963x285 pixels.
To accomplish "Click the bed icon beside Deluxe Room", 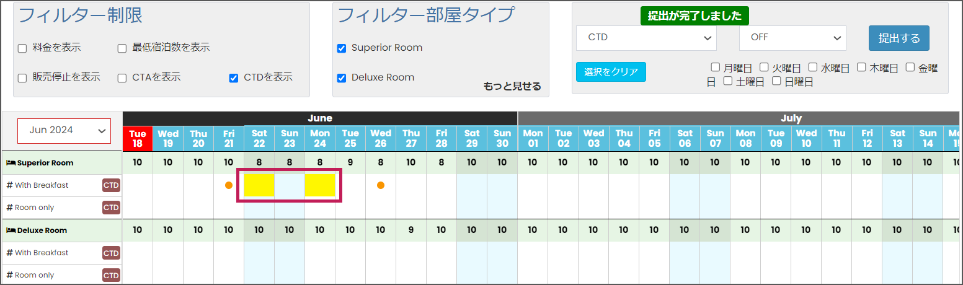I will click(11, 230).
